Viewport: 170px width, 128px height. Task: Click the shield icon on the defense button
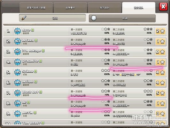(x=94, y=18)
